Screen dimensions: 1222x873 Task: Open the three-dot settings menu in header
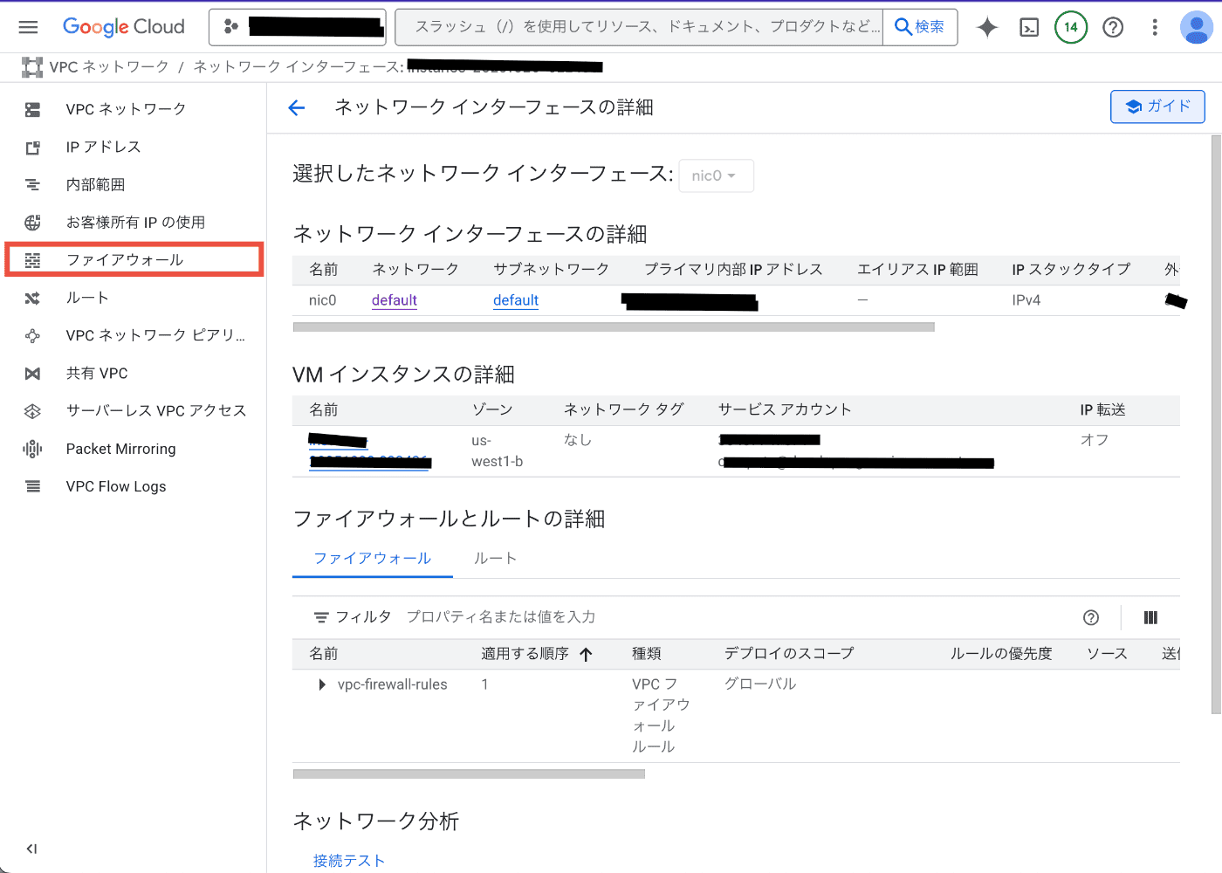[x=1155, y=27]
